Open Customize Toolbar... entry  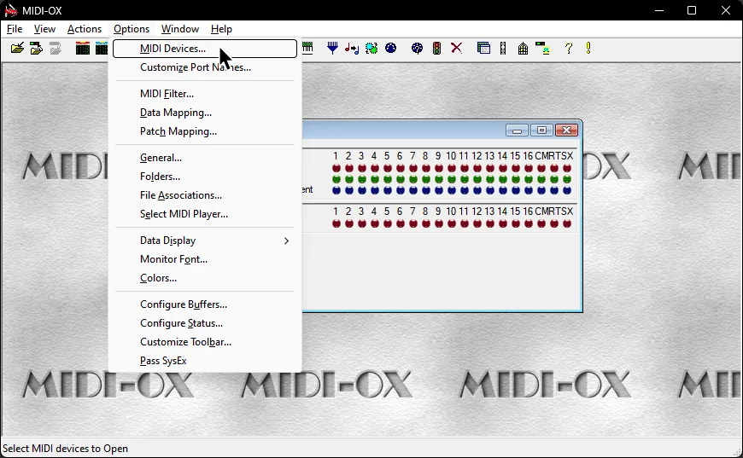pos(205,342)
